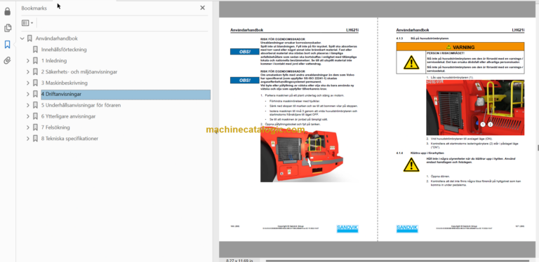Click the bookmark icon beside Användarhandbok

tap(29, 39)
